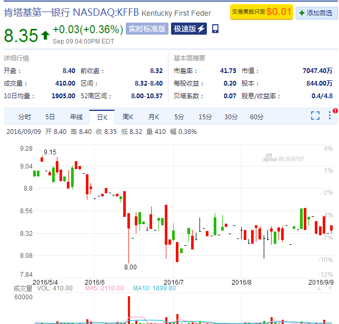Select the 60分 chart tab

(257, 117)
